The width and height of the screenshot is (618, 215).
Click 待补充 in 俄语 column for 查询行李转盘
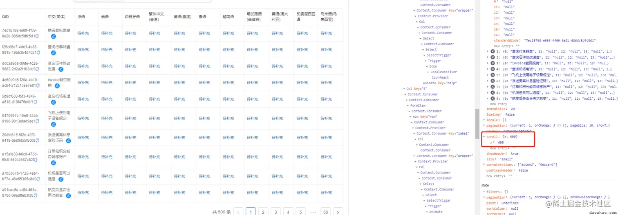pos(107,50)
